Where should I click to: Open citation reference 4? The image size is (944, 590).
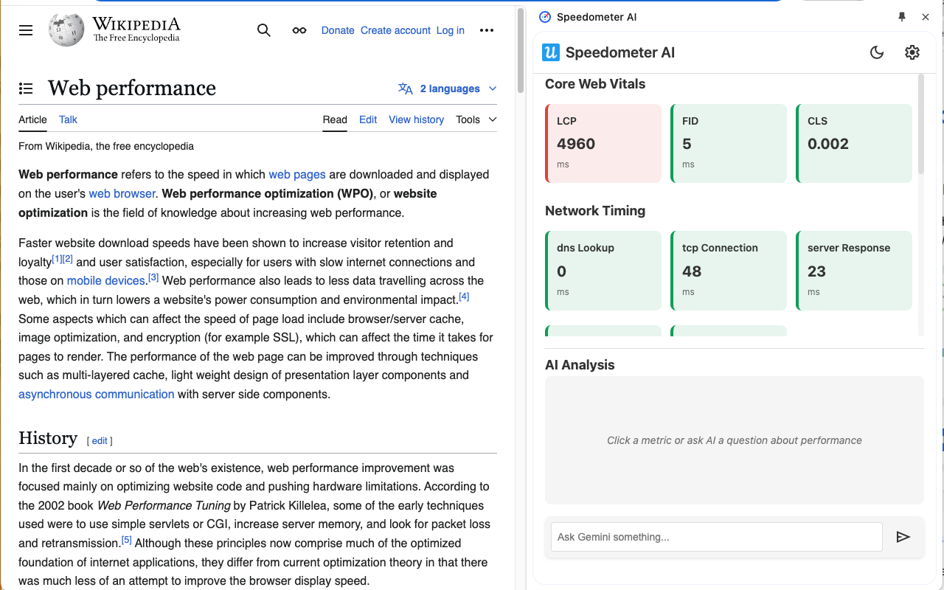click(x=464, y=296)
